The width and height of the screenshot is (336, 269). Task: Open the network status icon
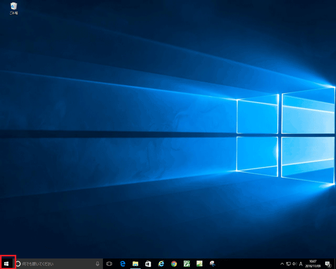(288, 264)
